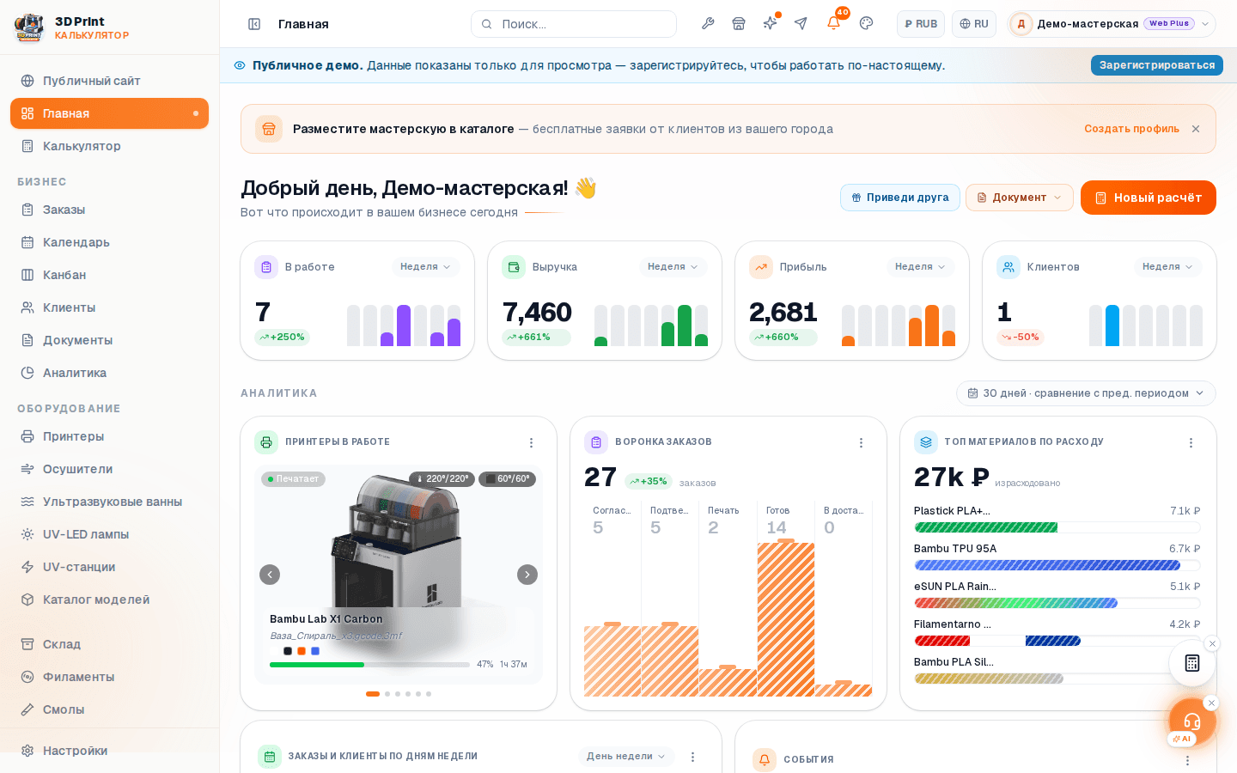Click Bambu Lab X1 Carbon print progress bar
The width and height of the screenshot is (1237, 773).
[369, 665]
